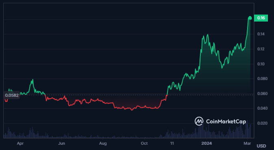Click the 0.080 y-axis price label
This screenshot has height=150, width=274.
[262, 79]
